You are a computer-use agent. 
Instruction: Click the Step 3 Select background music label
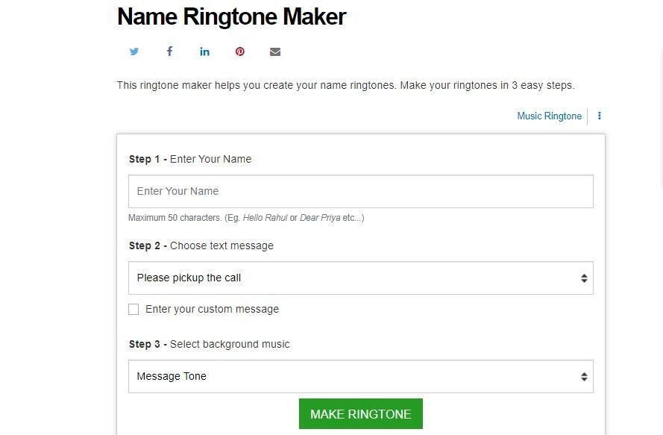(209, 344)
